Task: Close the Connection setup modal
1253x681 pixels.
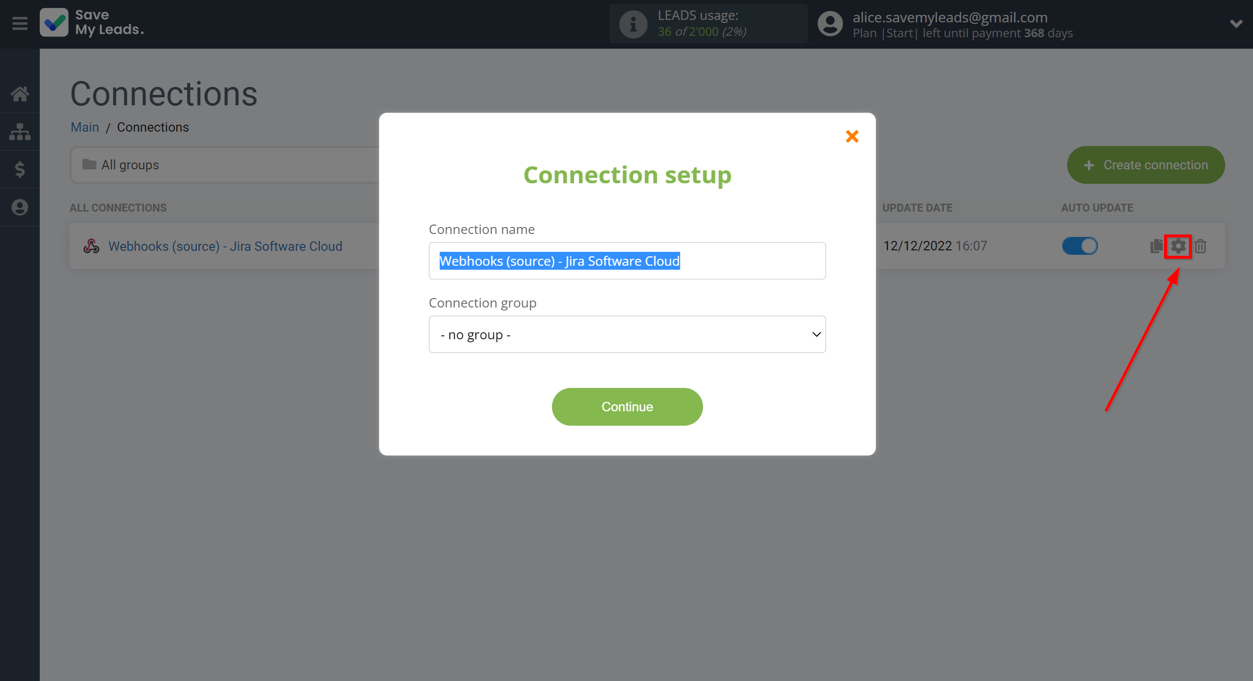Action: coord(852,136)
